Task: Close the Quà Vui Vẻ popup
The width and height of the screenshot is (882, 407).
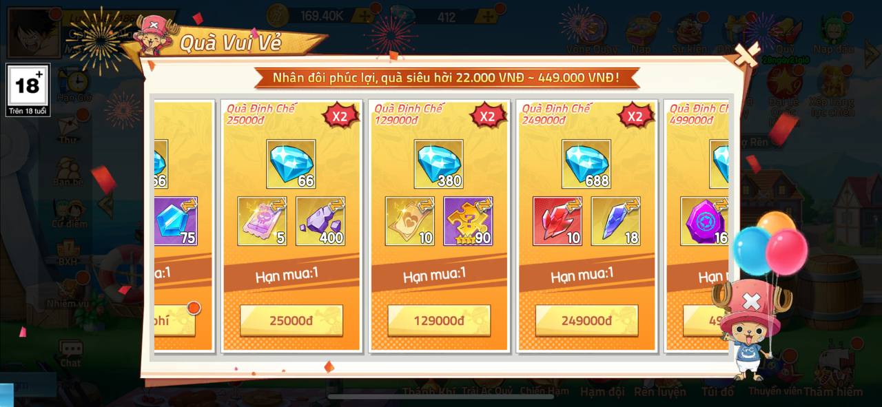Action: pos(747,55)
